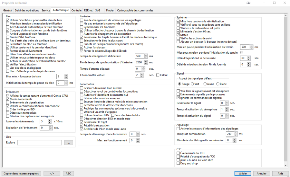The width and height of the screenshot is (290, 177).
Task: Switch to the R2Rnet tab
Action: point(88,10)
